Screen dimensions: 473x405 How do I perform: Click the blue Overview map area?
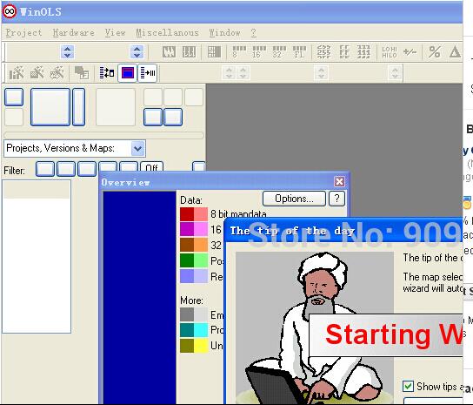pyautogui.click(x=140, y=298)
